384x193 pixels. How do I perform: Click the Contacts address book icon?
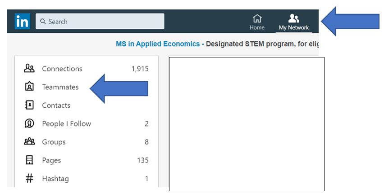point(29,105)
